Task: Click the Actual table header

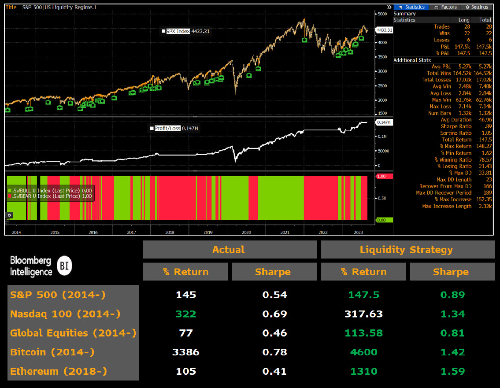Action: pos(230,250)
